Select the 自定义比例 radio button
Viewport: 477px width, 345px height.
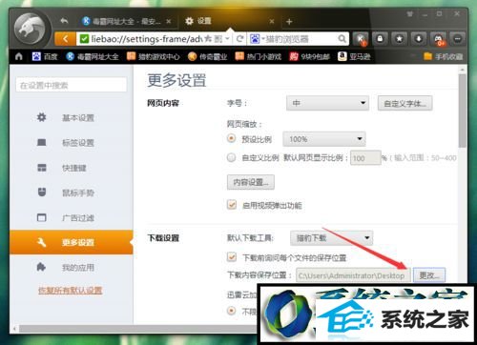(x=231, y=157)
